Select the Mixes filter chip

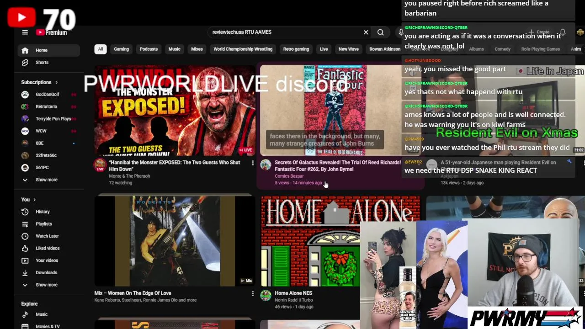(197, 49)
